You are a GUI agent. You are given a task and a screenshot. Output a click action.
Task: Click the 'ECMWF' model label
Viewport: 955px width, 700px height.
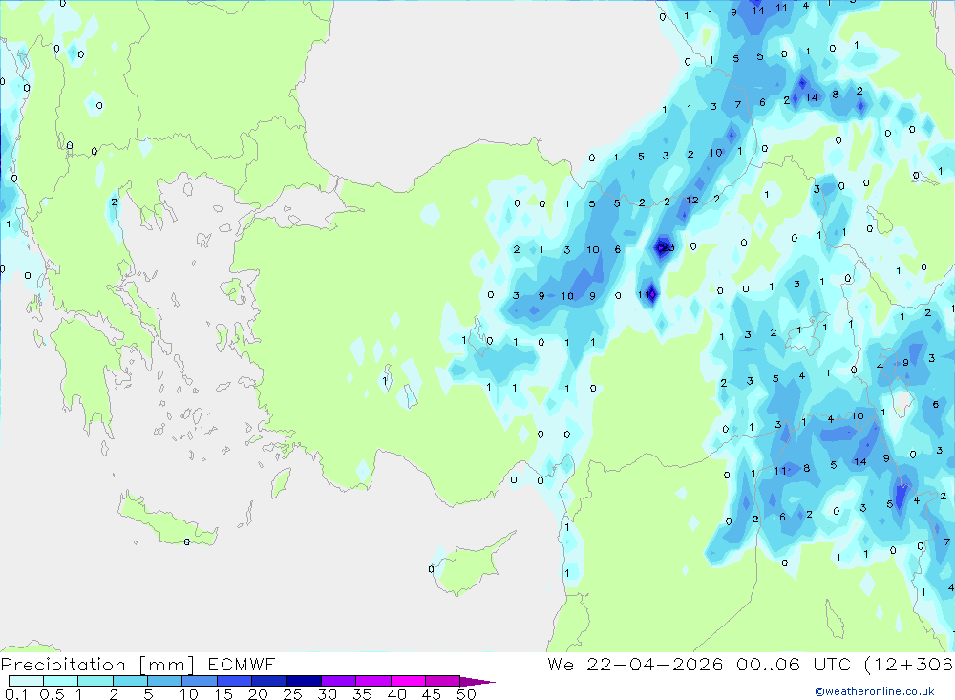pos(242,664)
